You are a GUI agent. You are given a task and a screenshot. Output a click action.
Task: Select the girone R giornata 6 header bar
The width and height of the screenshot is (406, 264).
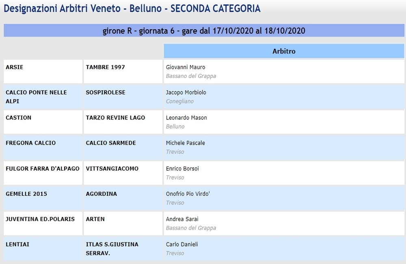204,30
